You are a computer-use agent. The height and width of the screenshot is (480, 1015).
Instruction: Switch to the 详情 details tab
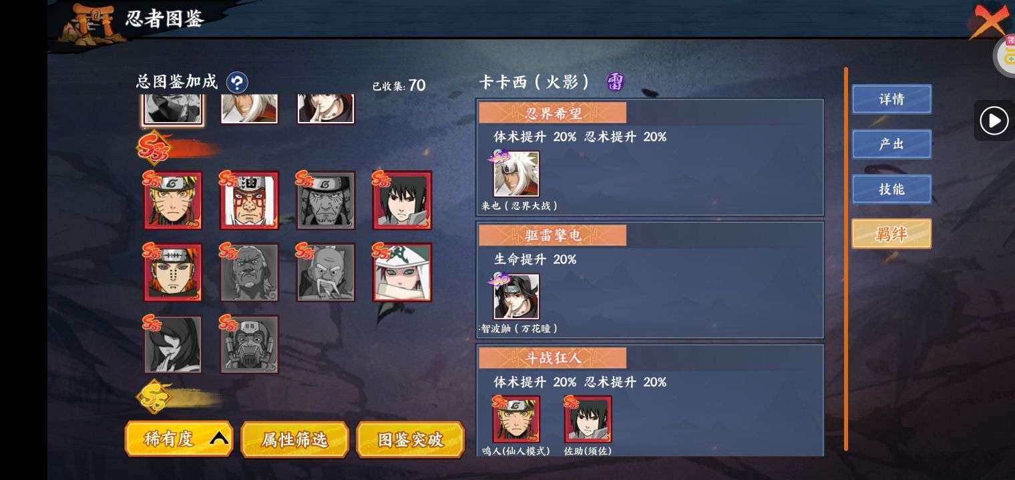pyautogui.click(x=891, y=99)
